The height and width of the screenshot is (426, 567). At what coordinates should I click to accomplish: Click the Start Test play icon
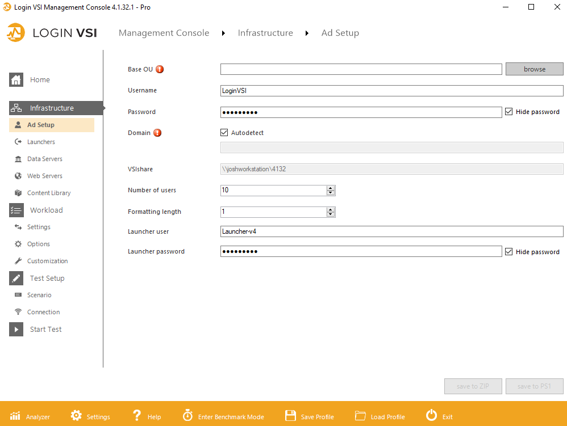point(16,329)
